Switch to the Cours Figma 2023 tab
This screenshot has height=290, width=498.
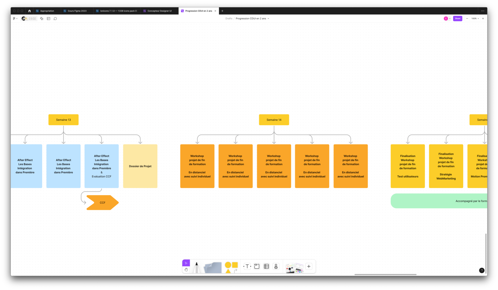point(77,11)
